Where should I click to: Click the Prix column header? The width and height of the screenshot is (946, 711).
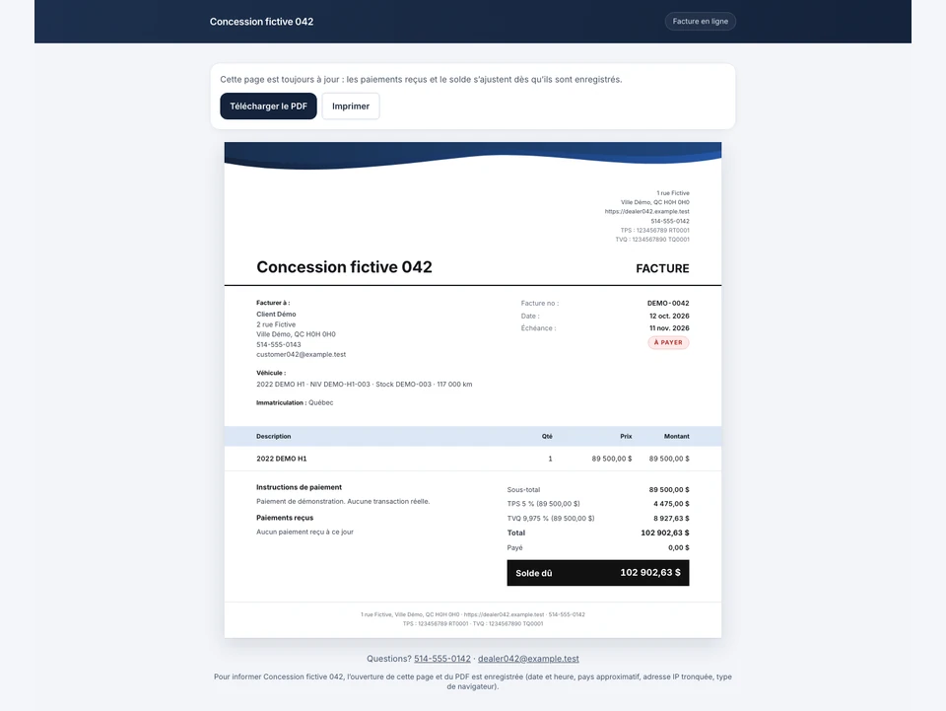pyautogui.click(x=626, y=437)
